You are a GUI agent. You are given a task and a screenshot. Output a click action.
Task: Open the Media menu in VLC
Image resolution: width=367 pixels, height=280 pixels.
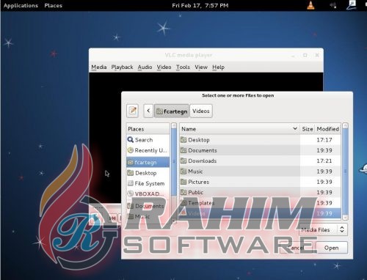[x=99, y=67]
